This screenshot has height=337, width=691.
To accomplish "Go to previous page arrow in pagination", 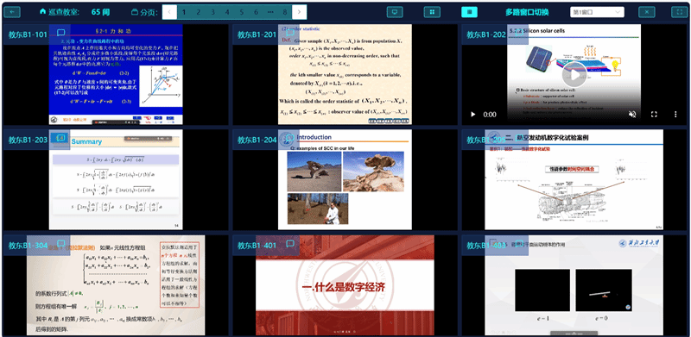I will click(169, 12).
